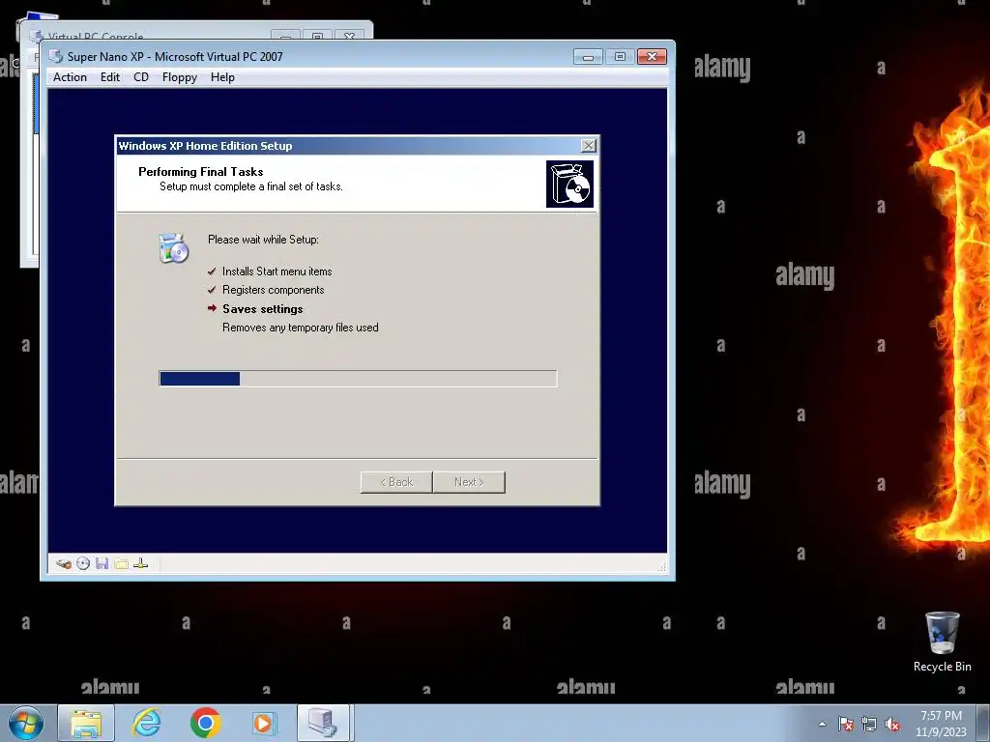
Task: Click the Action Center flag tray icon
Action: pos(846,724)
